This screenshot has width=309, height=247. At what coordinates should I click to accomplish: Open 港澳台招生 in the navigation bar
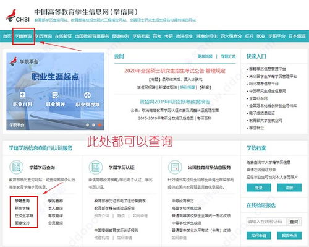pyautogui.click(x=206, y=36)
